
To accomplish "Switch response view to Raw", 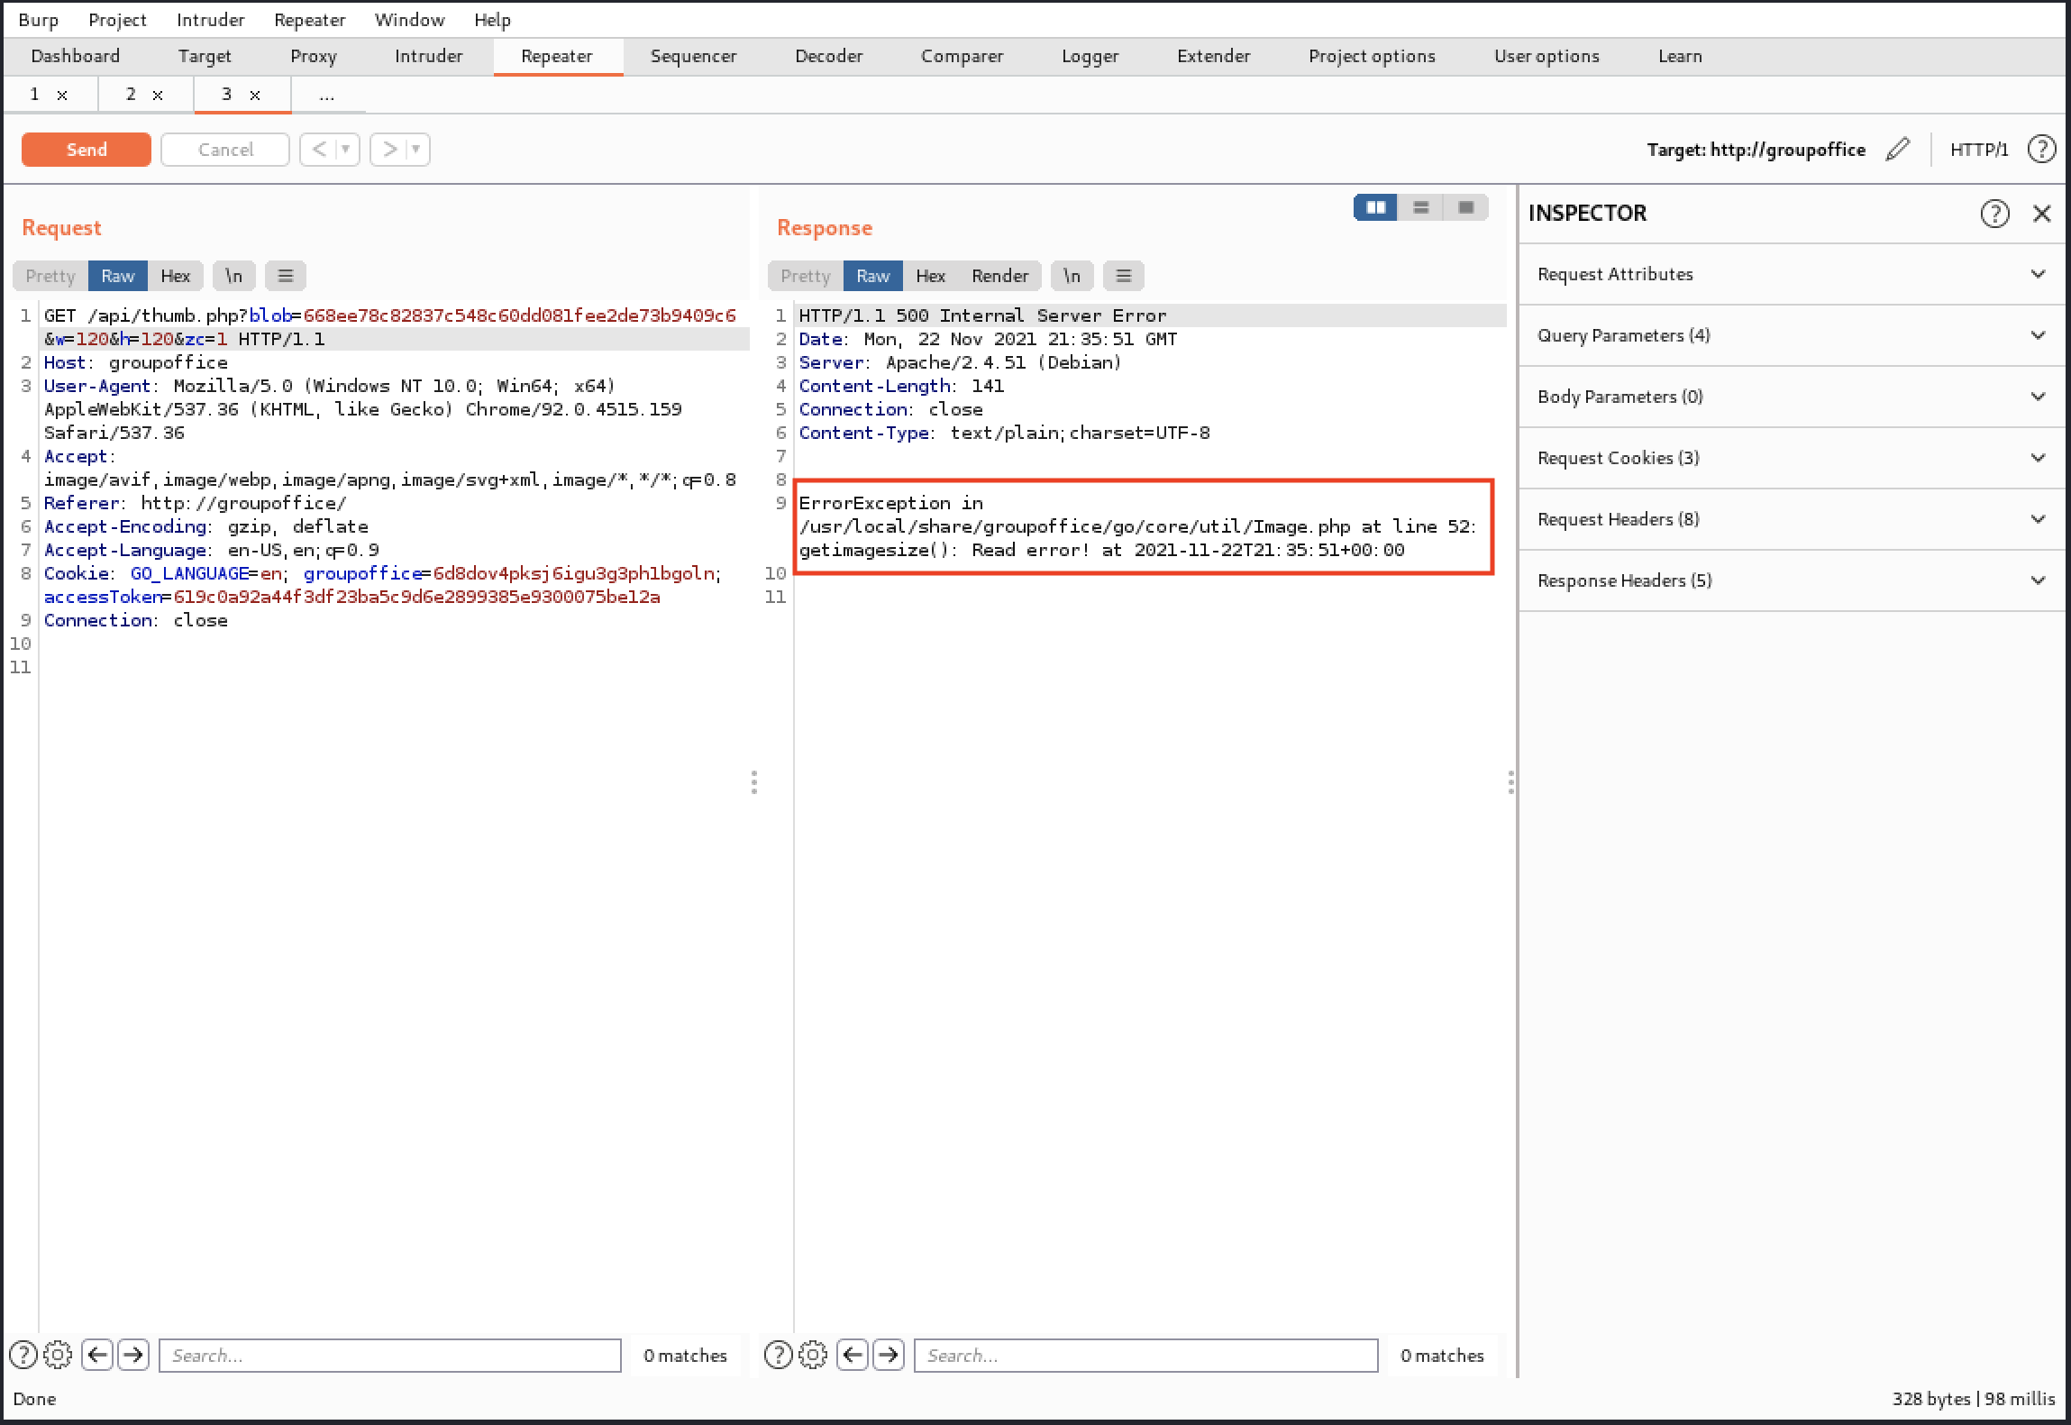I will tap(873, 276).
